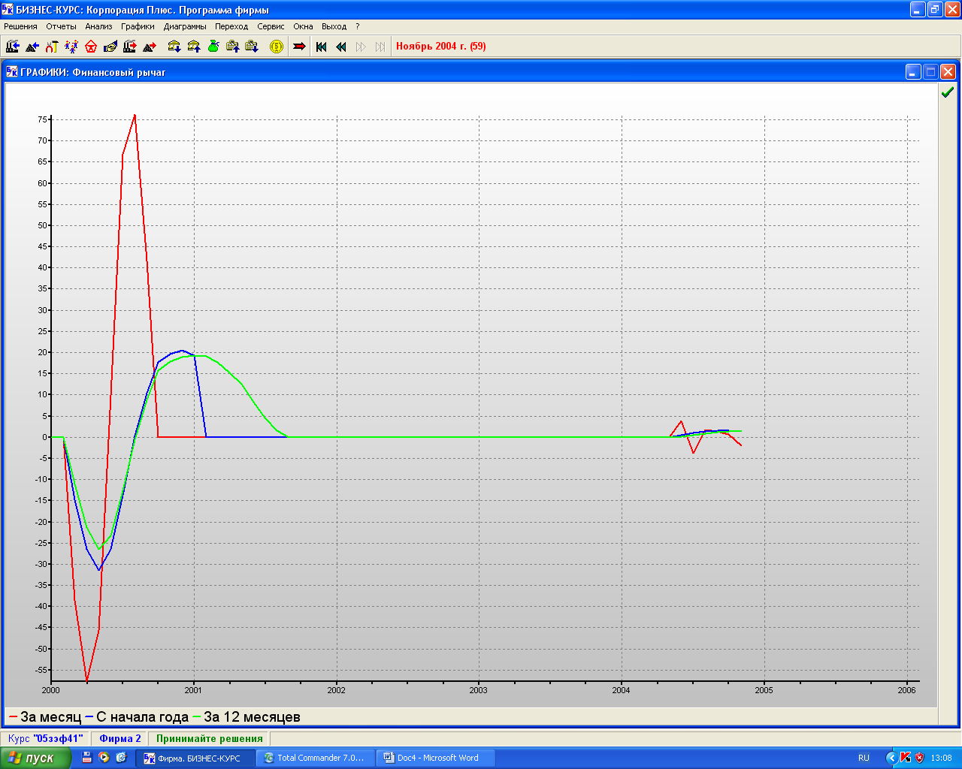Open the Окна menu
962x769 pixels.
303,26
